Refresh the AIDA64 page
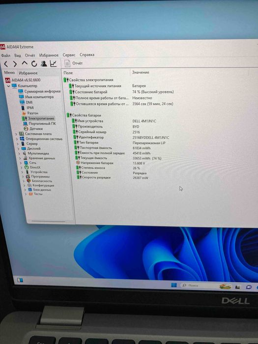The width and height of the screenshot is (258, 344). [x=34, y=64]
